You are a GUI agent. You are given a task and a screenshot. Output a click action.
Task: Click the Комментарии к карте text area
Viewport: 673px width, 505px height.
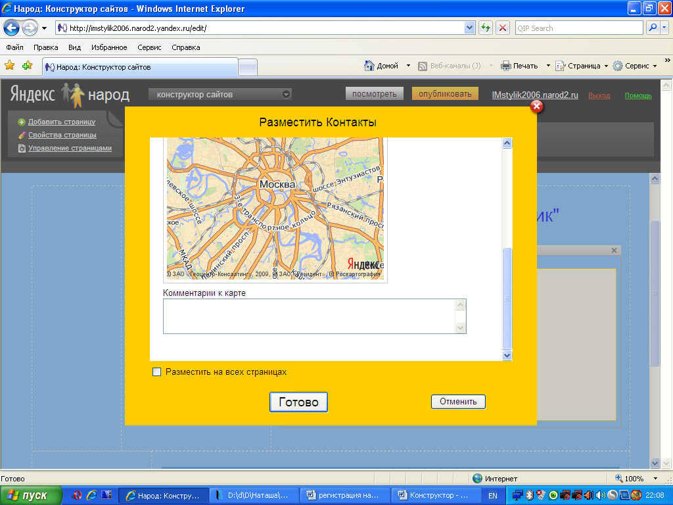315,316
